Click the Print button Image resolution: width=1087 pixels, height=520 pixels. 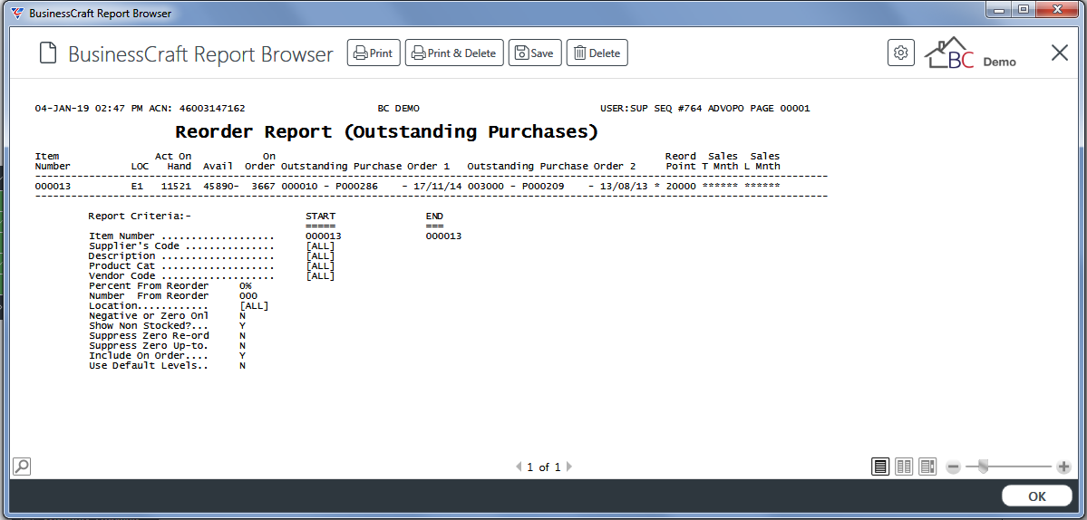(374, 53)
